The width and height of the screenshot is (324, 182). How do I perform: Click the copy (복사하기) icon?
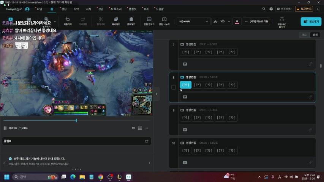[116, 19]
